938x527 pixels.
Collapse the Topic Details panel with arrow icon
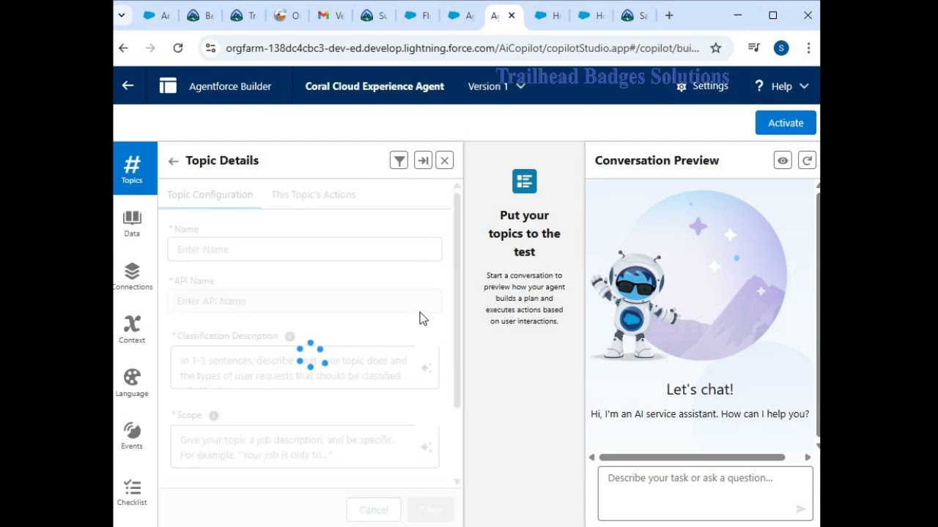(423, 160)
